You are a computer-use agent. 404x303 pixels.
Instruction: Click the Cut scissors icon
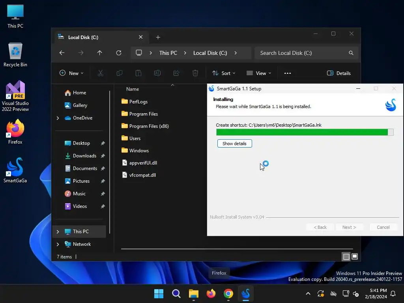(101, 73)
